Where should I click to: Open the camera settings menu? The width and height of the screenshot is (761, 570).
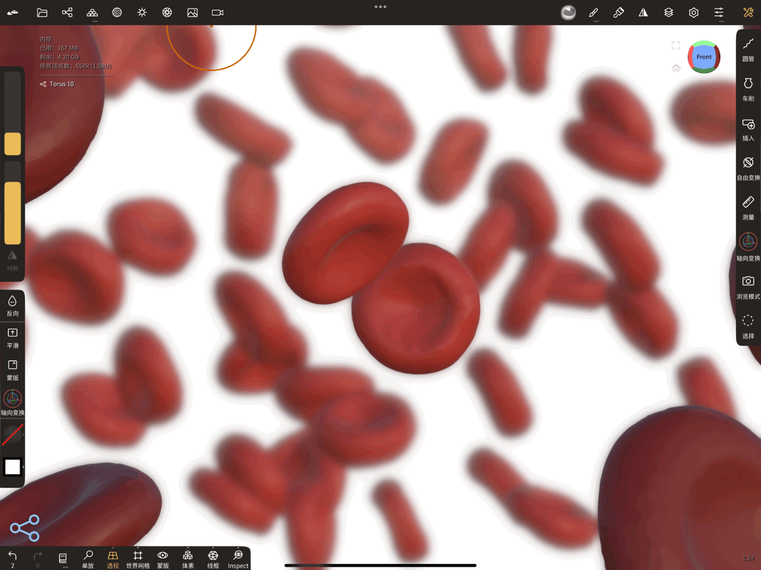coord(217,12)
